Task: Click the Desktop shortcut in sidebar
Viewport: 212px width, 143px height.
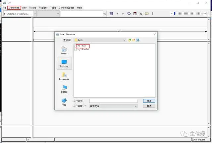Action: [64, 63]
